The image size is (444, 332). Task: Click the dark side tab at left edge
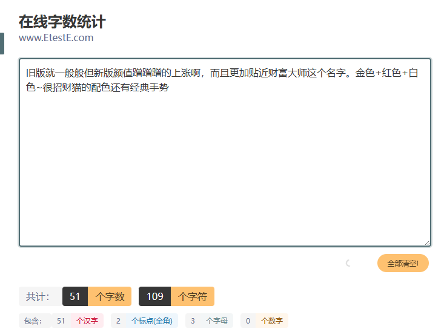pyautogui.click(x=2, y=44)
